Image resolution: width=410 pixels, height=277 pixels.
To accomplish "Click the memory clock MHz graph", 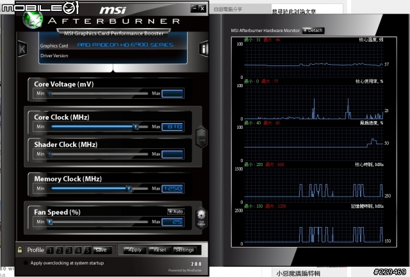I will click(x=314, y=227).
